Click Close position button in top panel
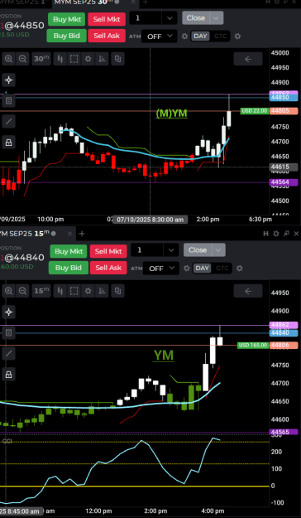Viewport: 301px width, 518px height. tap(196, 18)
